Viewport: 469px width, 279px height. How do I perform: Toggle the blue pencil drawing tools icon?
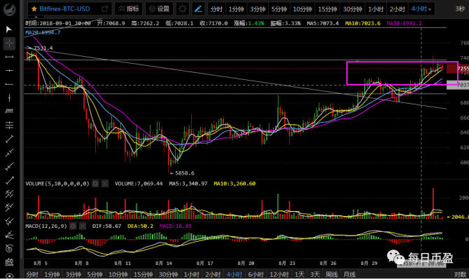[x=198, y=9]
